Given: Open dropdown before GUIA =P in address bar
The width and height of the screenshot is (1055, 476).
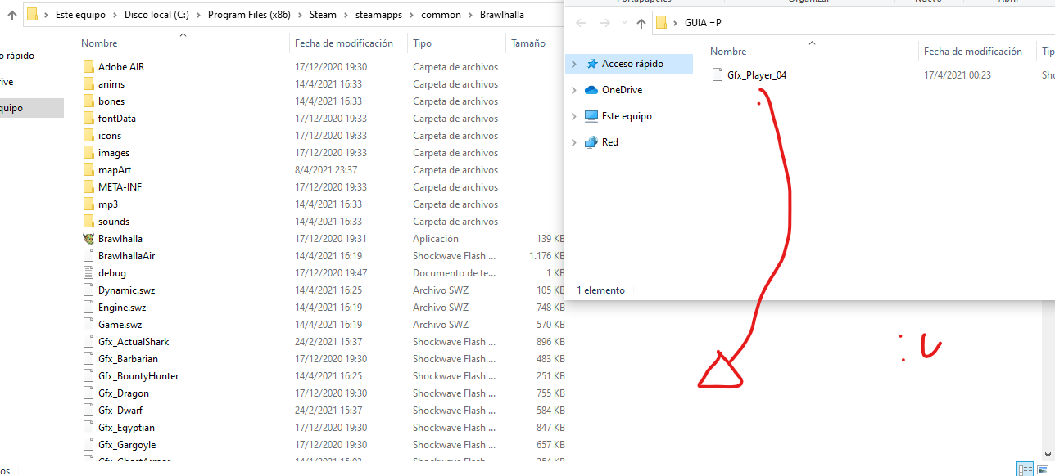Looking at the screenshot, I should point(675,23).
